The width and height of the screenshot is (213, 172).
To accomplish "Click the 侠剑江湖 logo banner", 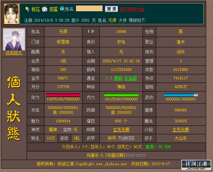I will 196,165.
